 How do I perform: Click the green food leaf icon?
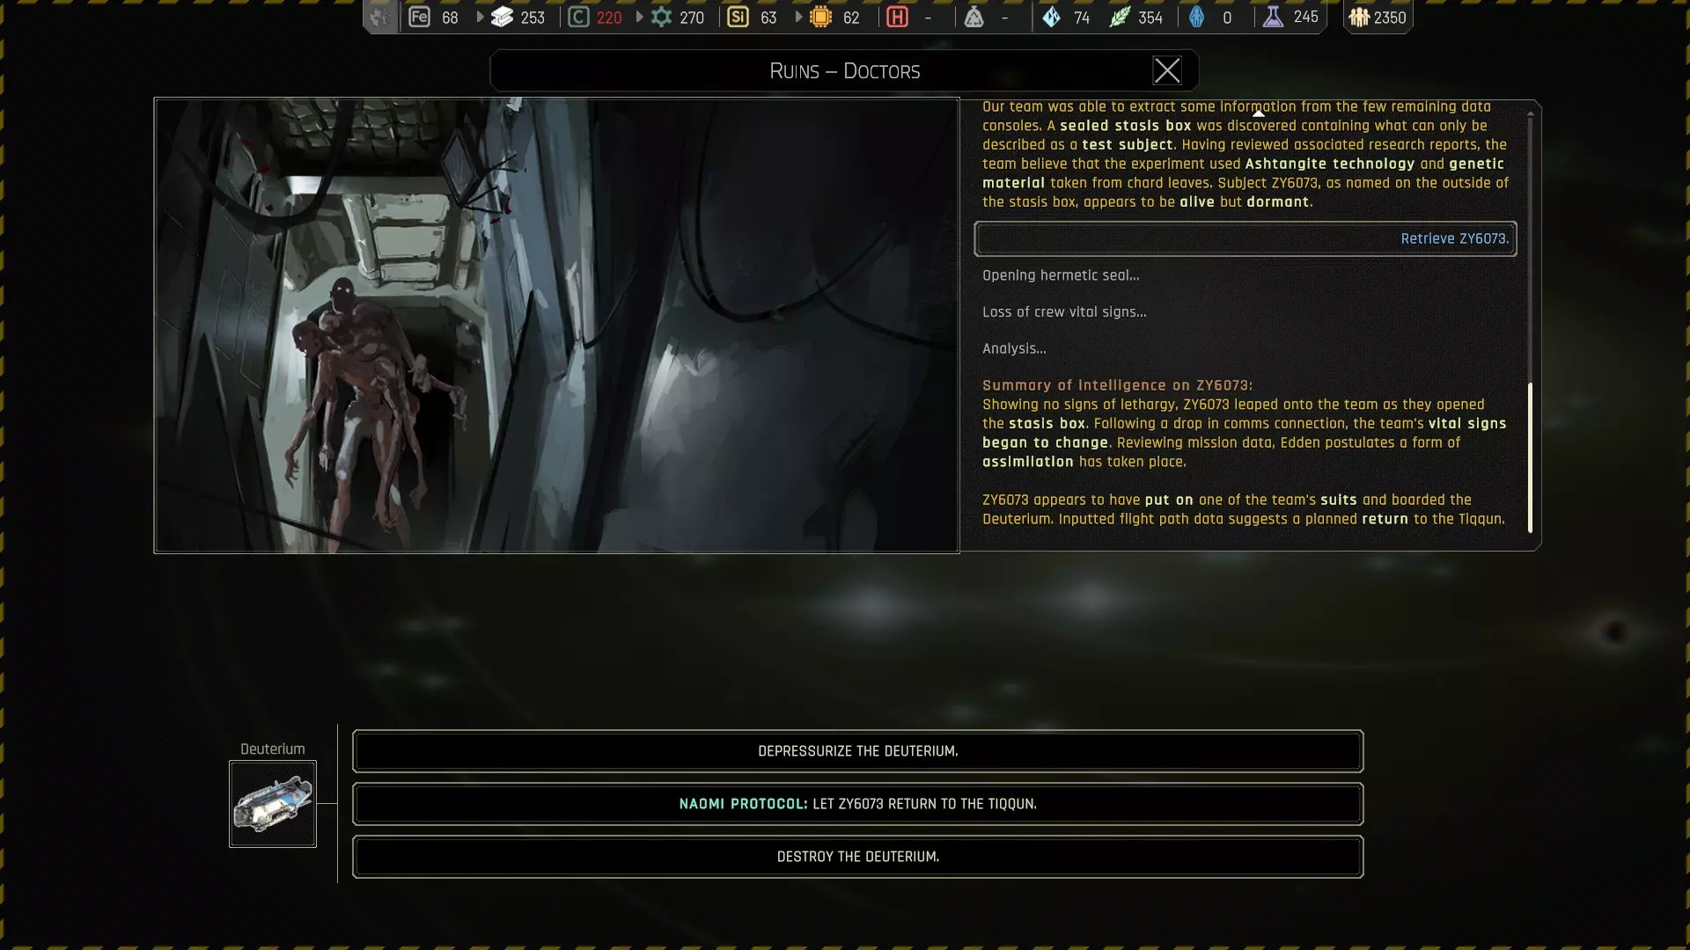pyautogui.click(x=1119, y=18)
